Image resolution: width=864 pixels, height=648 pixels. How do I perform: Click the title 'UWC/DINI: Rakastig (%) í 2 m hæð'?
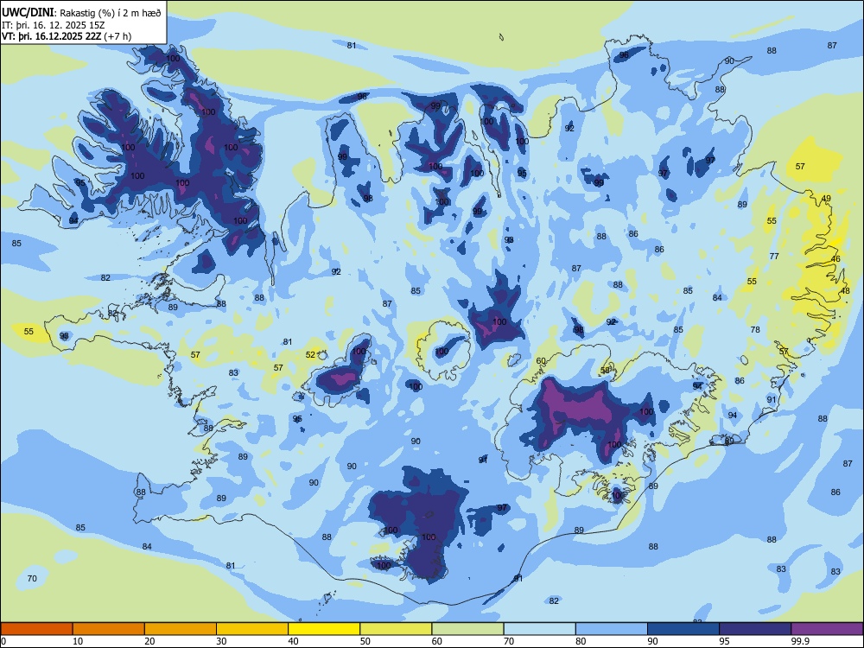point(81,12)
